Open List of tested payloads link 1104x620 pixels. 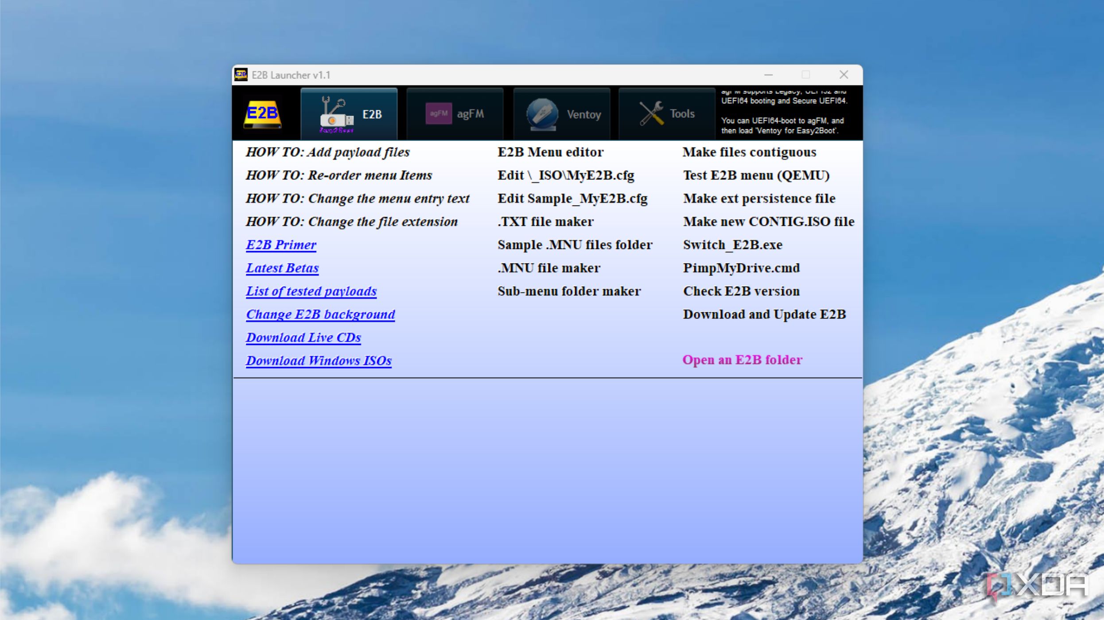[x=311, y=291]
